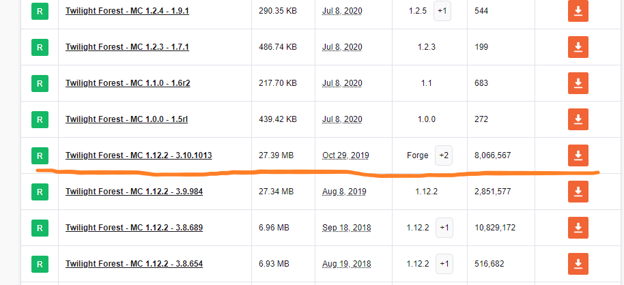The height and width of the screenshot is (285, 624).
Task: Download Twilight Forest MC 1.2.4 - 1.9.1 file
Action: point(578,12)
